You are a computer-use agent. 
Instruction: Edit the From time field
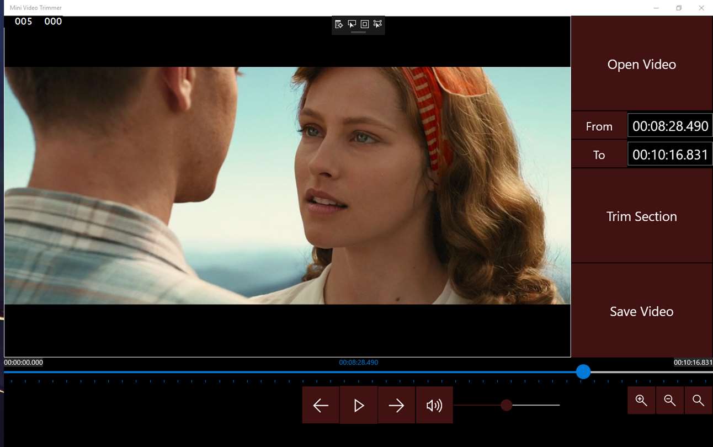(670, 126)
